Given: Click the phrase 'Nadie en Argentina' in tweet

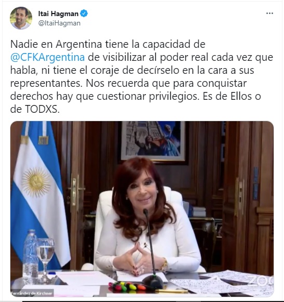Looking at the screenshot, I should (x=56, y=44).
